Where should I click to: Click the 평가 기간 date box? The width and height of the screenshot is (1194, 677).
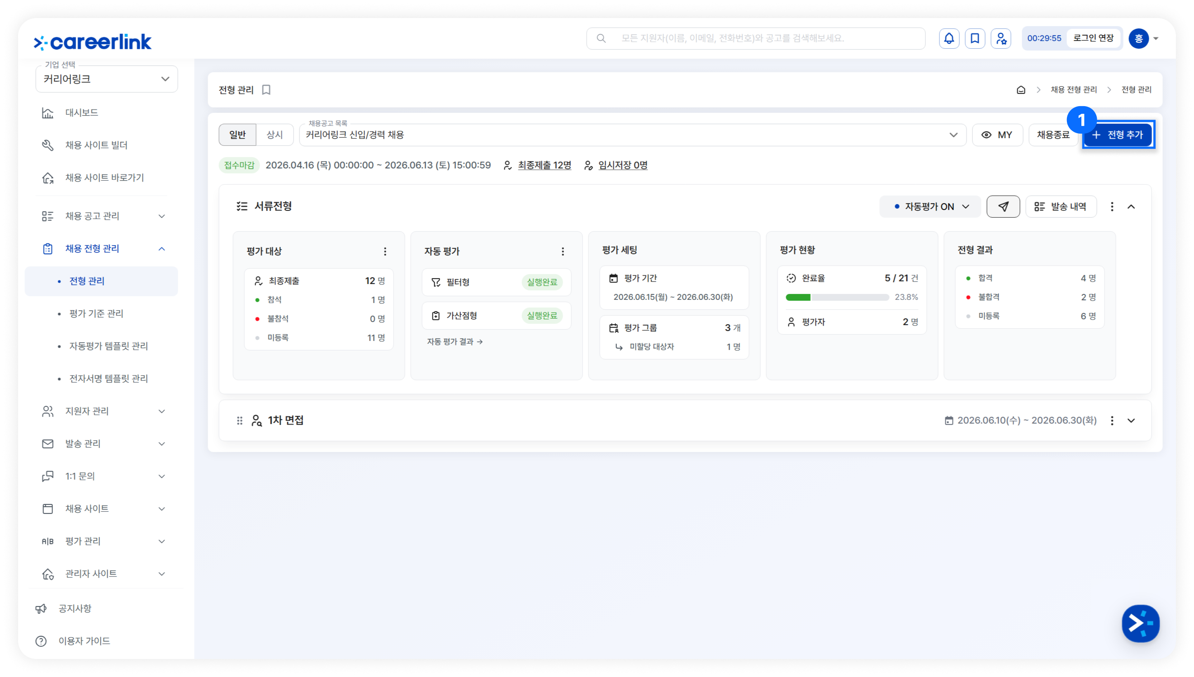click(x=674, y=288)
